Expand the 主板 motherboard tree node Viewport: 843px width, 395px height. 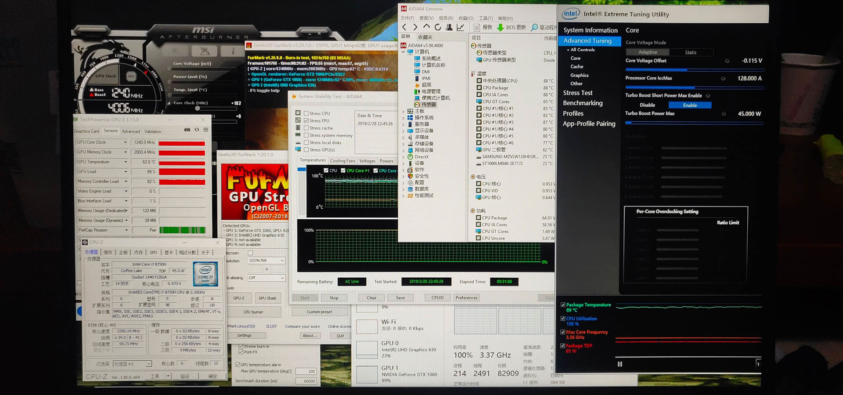click(403, 112)
